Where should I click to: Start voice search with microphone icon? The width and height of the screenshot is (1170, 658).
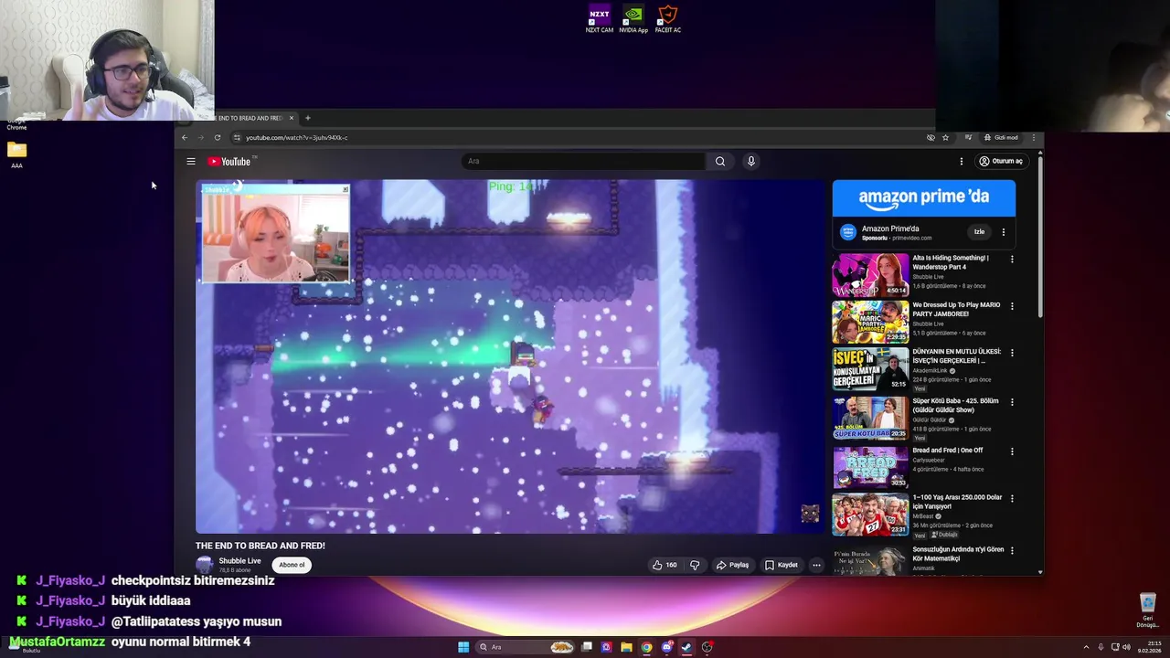point(751,162)
